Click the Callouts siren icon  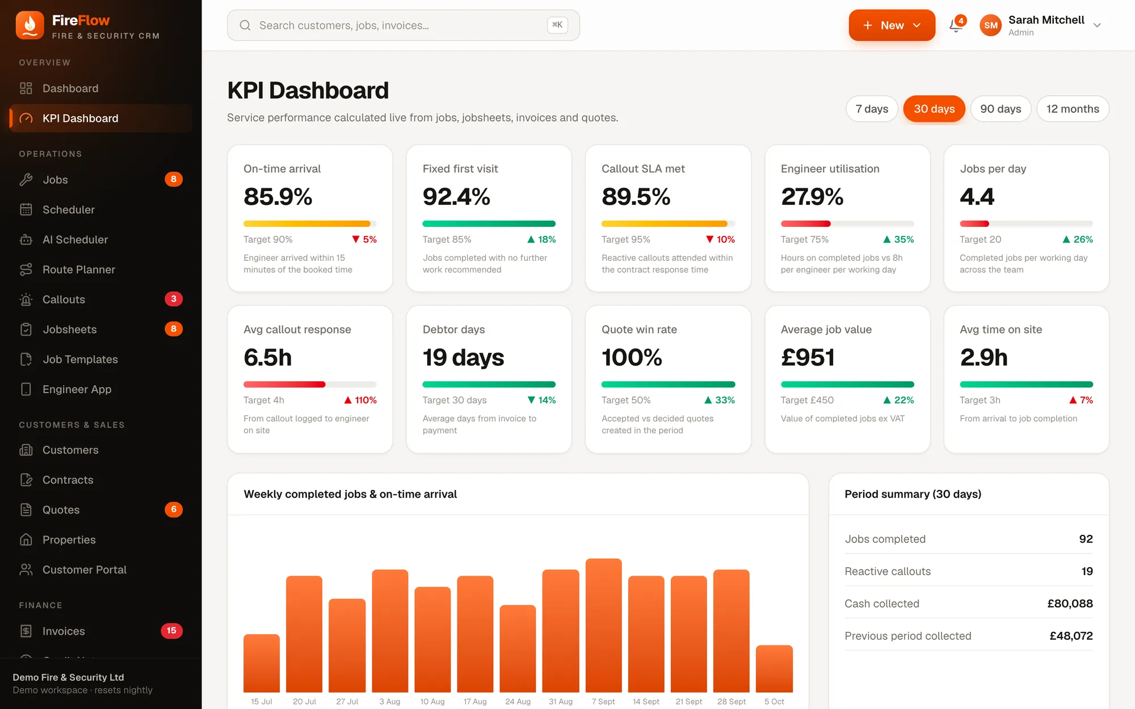pos(26,299)
